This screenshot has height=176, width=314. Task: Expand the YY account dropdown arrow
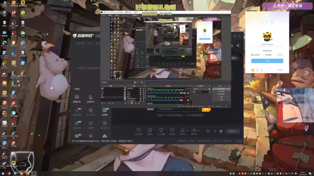pyautogui.click(x=282, y=45)
